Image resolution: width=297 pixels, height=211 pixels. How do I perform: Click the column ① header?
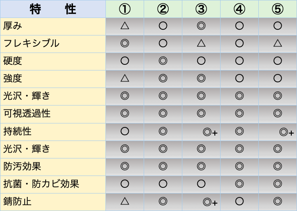pyautogui.click(x=124, y=9)
